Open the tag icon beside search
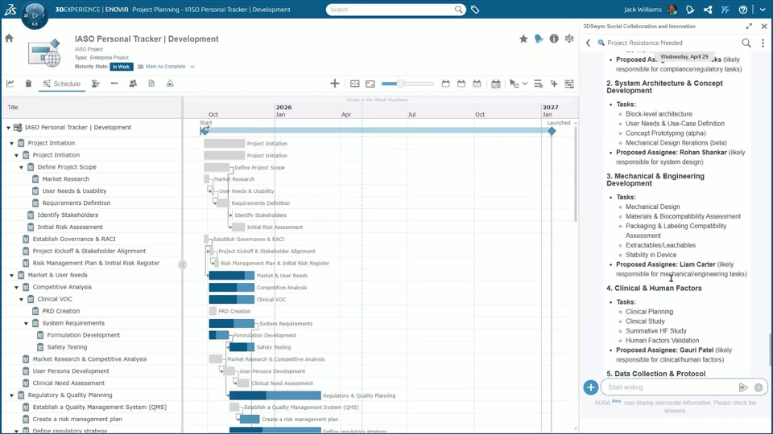This screenshot has width=773, height=434. (475, 10)
